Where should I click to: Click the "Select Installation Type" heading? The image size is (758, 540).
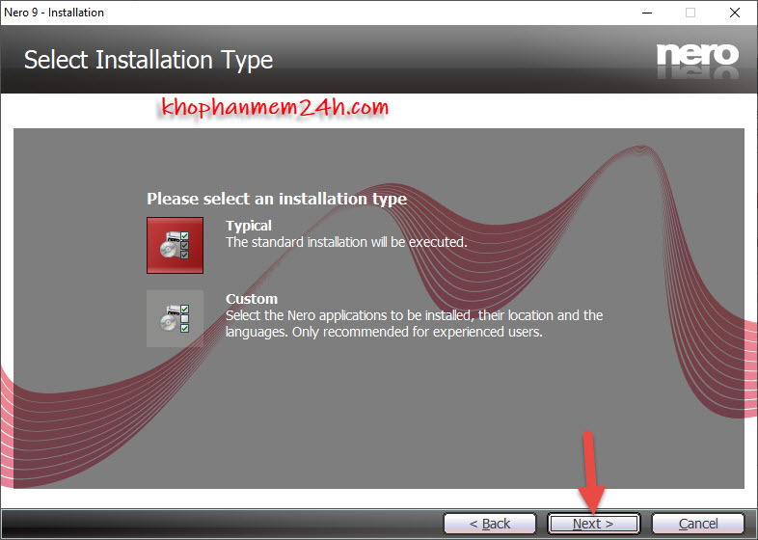(149, 60)
